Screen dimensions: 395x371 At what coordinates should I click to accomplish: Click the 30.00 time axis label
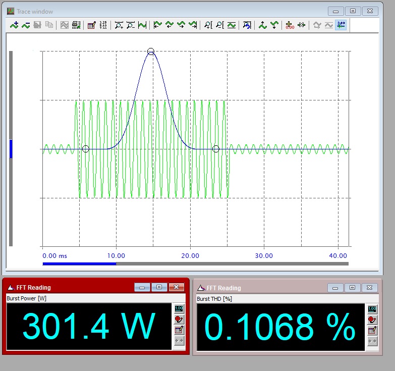point(264,256)
